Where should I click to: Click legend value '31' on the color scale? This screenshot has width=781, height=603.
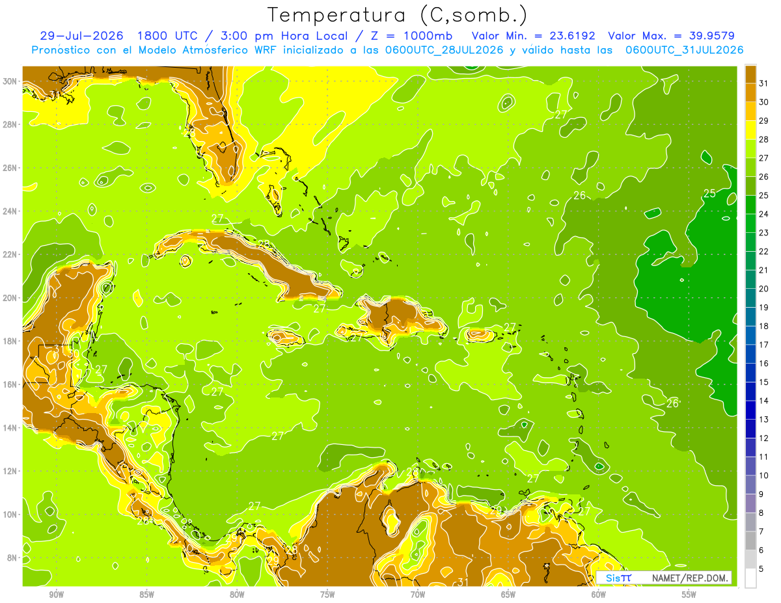pyautogui.click(x=763, y=83)
